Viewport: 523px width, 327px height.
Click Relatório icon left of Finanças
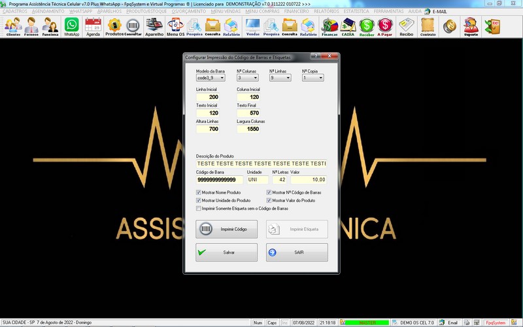pos(308,27)
